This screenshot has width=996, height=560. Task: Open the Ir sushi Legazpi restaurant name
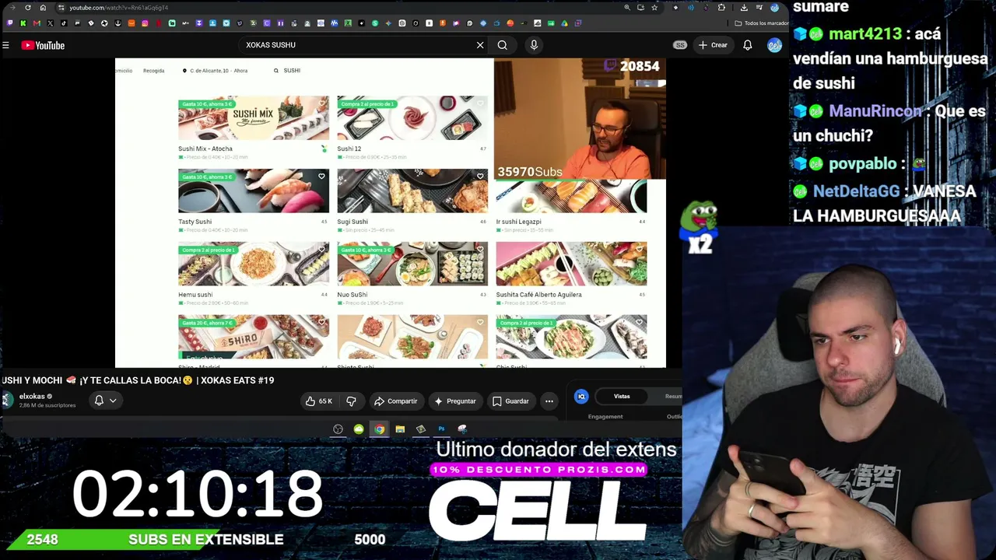[x=518, y=222]
